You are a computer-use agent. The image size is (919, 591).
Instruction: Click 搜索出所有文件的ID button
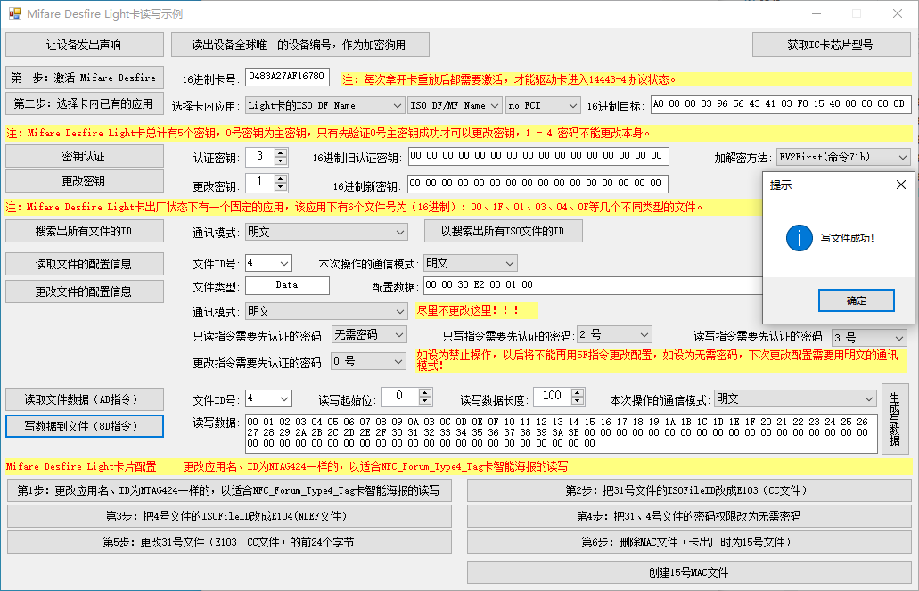[86, 232]
